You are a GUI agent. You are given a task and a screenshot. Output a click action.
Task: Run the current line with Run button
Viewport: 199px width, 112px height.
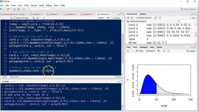pyautogui.click(x=100, y=18)
